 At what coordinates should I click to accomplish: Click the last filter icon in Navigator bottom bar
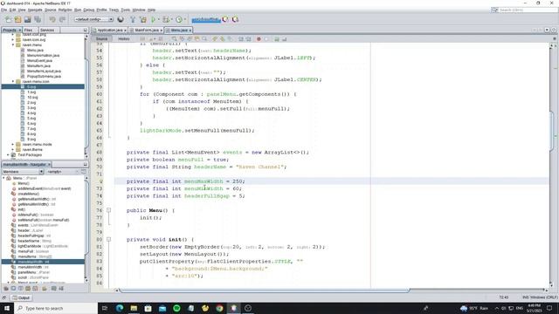(x=61, y=289)
